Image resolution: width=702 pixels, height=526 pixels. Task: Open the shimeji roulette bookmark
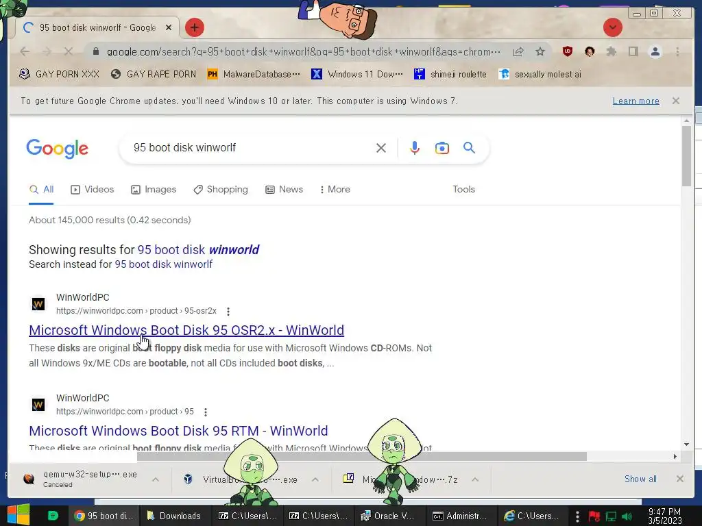tap(450, 74)
